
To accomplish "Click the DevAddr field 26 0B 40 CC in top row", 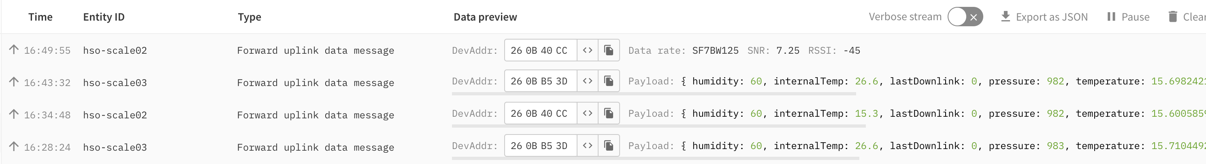I will pos(540,50).
